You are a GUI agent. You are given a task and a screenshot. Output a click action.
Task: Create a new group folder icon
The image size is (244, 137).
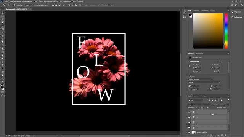click(x=218, y=135)
